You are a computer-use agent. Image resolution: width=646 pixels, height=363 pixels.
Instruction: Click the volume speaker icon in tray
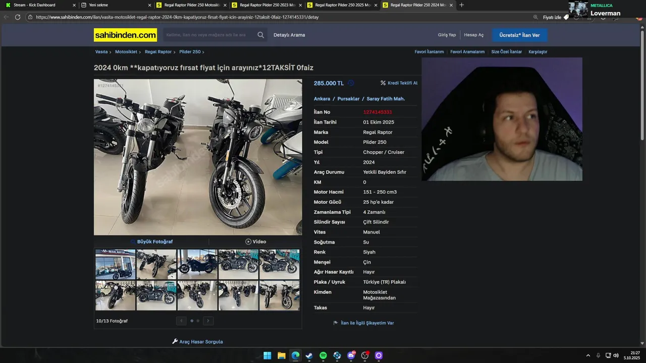click(616, 355)
